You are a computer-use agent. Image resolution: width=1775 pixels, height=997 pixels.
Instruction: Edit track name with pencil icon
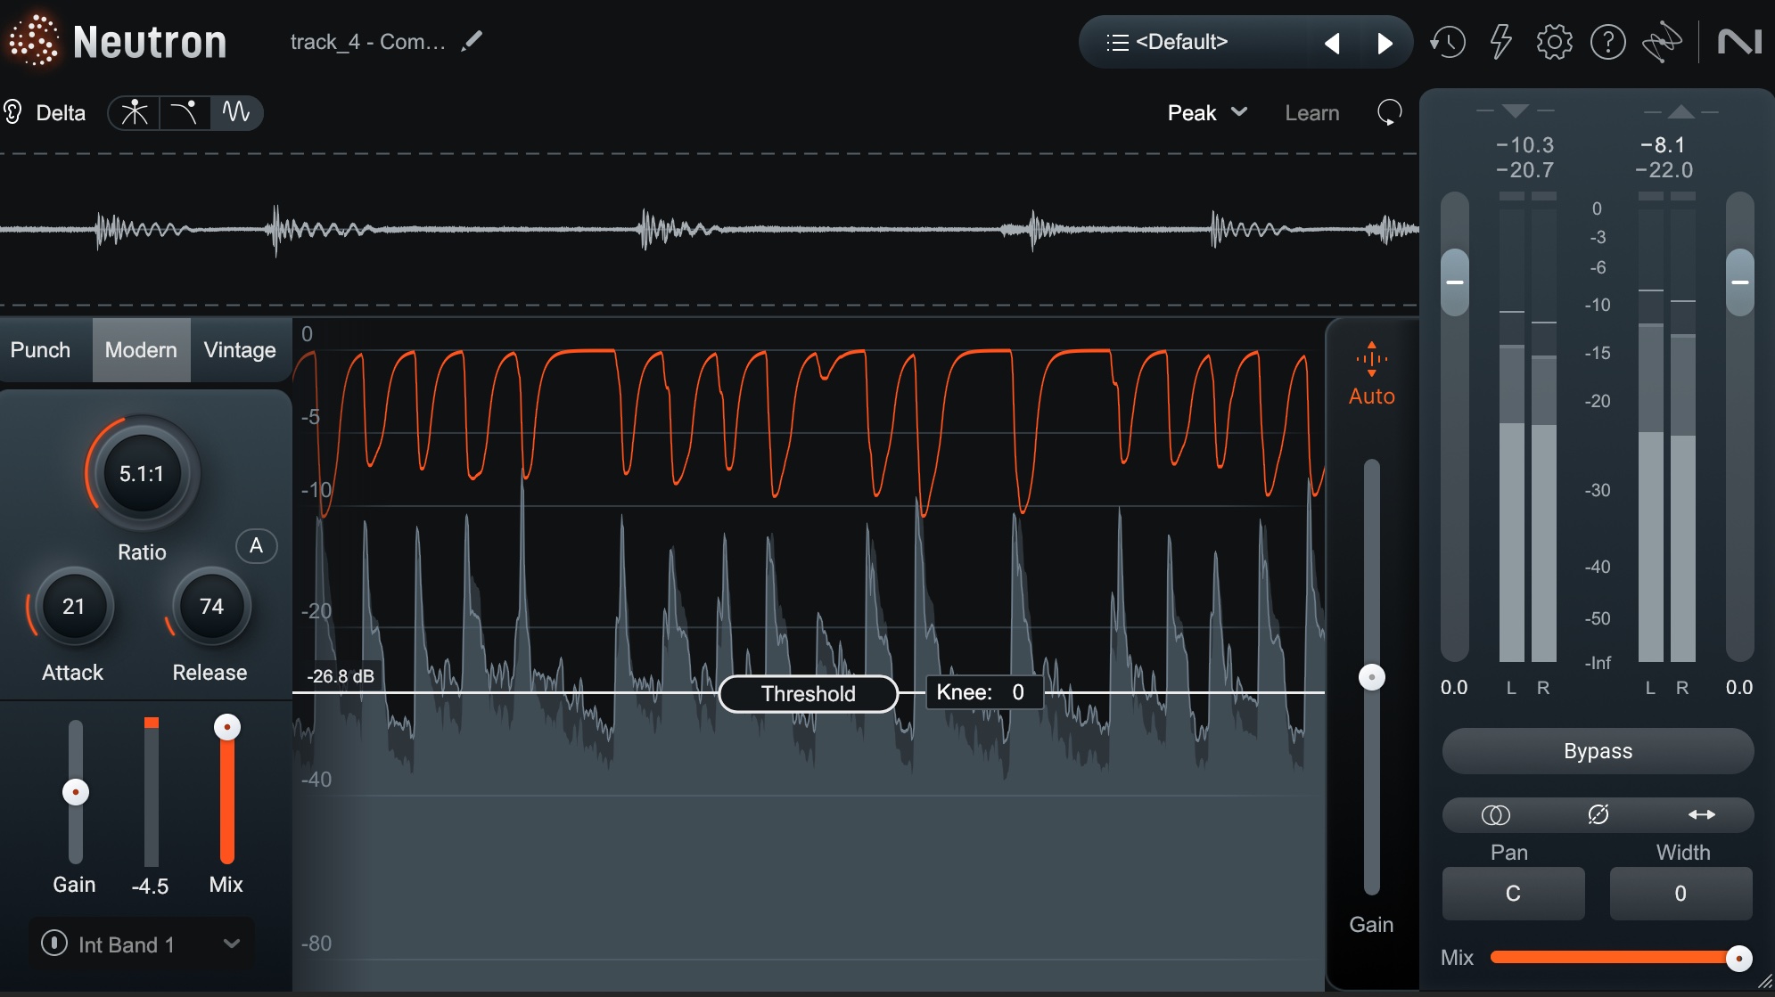pos(472,41)
